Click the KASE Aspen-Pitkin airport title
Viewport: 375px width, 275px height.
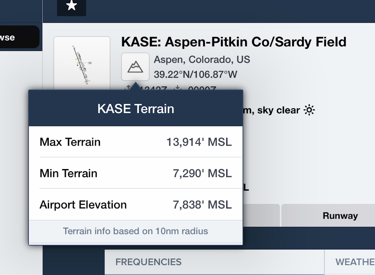click(x=234, y=42)
